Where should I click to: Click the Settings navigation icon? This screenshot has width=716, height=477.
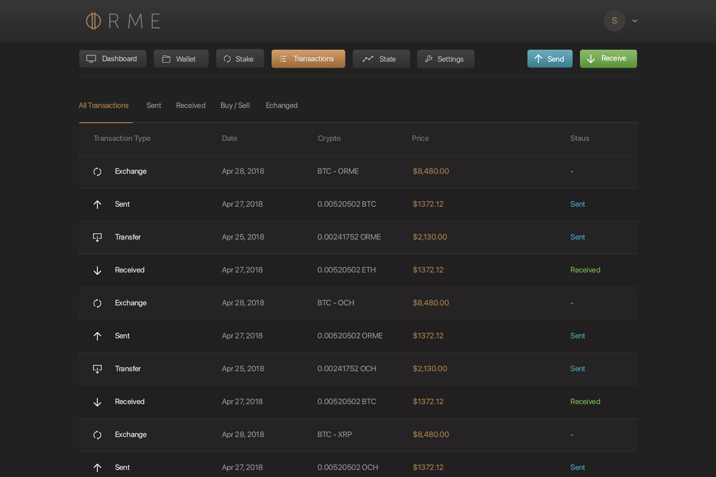tap(428, 59)
